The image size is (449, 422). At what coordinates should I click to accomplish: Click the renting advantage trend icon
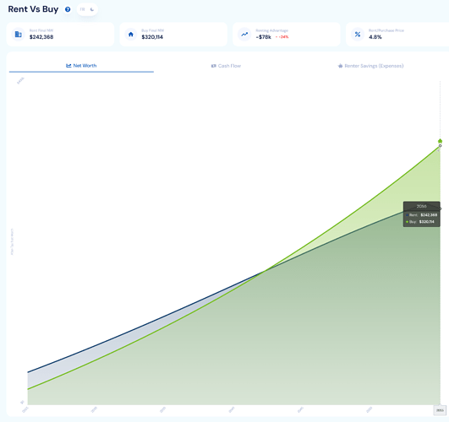click(x=244, y=35)
